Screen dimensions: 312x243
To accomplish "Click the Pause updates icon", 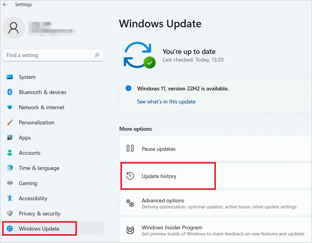I will click(x=130, y=149).
